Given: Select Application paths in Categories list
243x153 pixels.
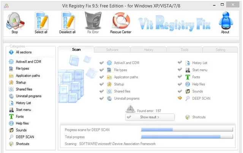Looking at the screenshot, I should click(x=24, y=76).
